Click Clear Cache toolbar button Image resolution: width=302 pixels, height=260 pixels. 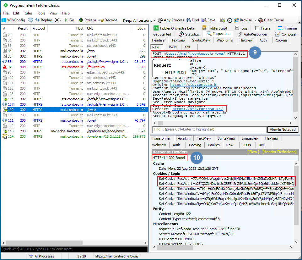(x=271, y=20)
